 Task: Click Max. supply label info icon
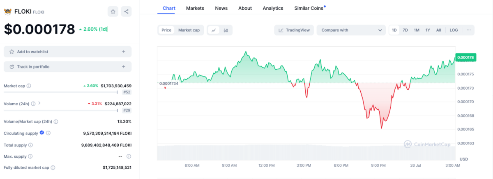30,156
